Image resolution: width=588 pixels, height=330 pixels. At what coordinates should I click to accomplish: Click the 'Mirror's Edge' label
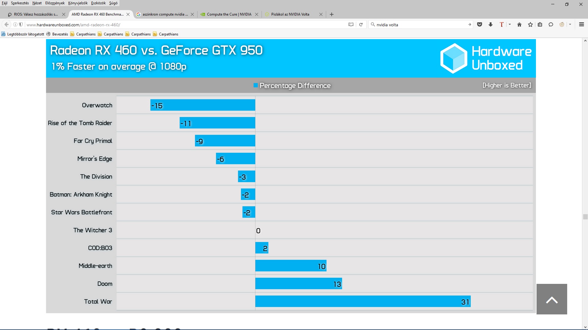click(x=95, y=159)
